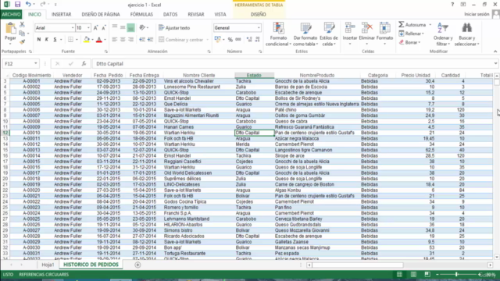500x281 pixels.
Task: Apply red font color A
Action: tap(99, 40)
